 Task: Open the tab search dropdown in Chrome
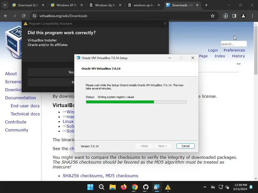5,5
